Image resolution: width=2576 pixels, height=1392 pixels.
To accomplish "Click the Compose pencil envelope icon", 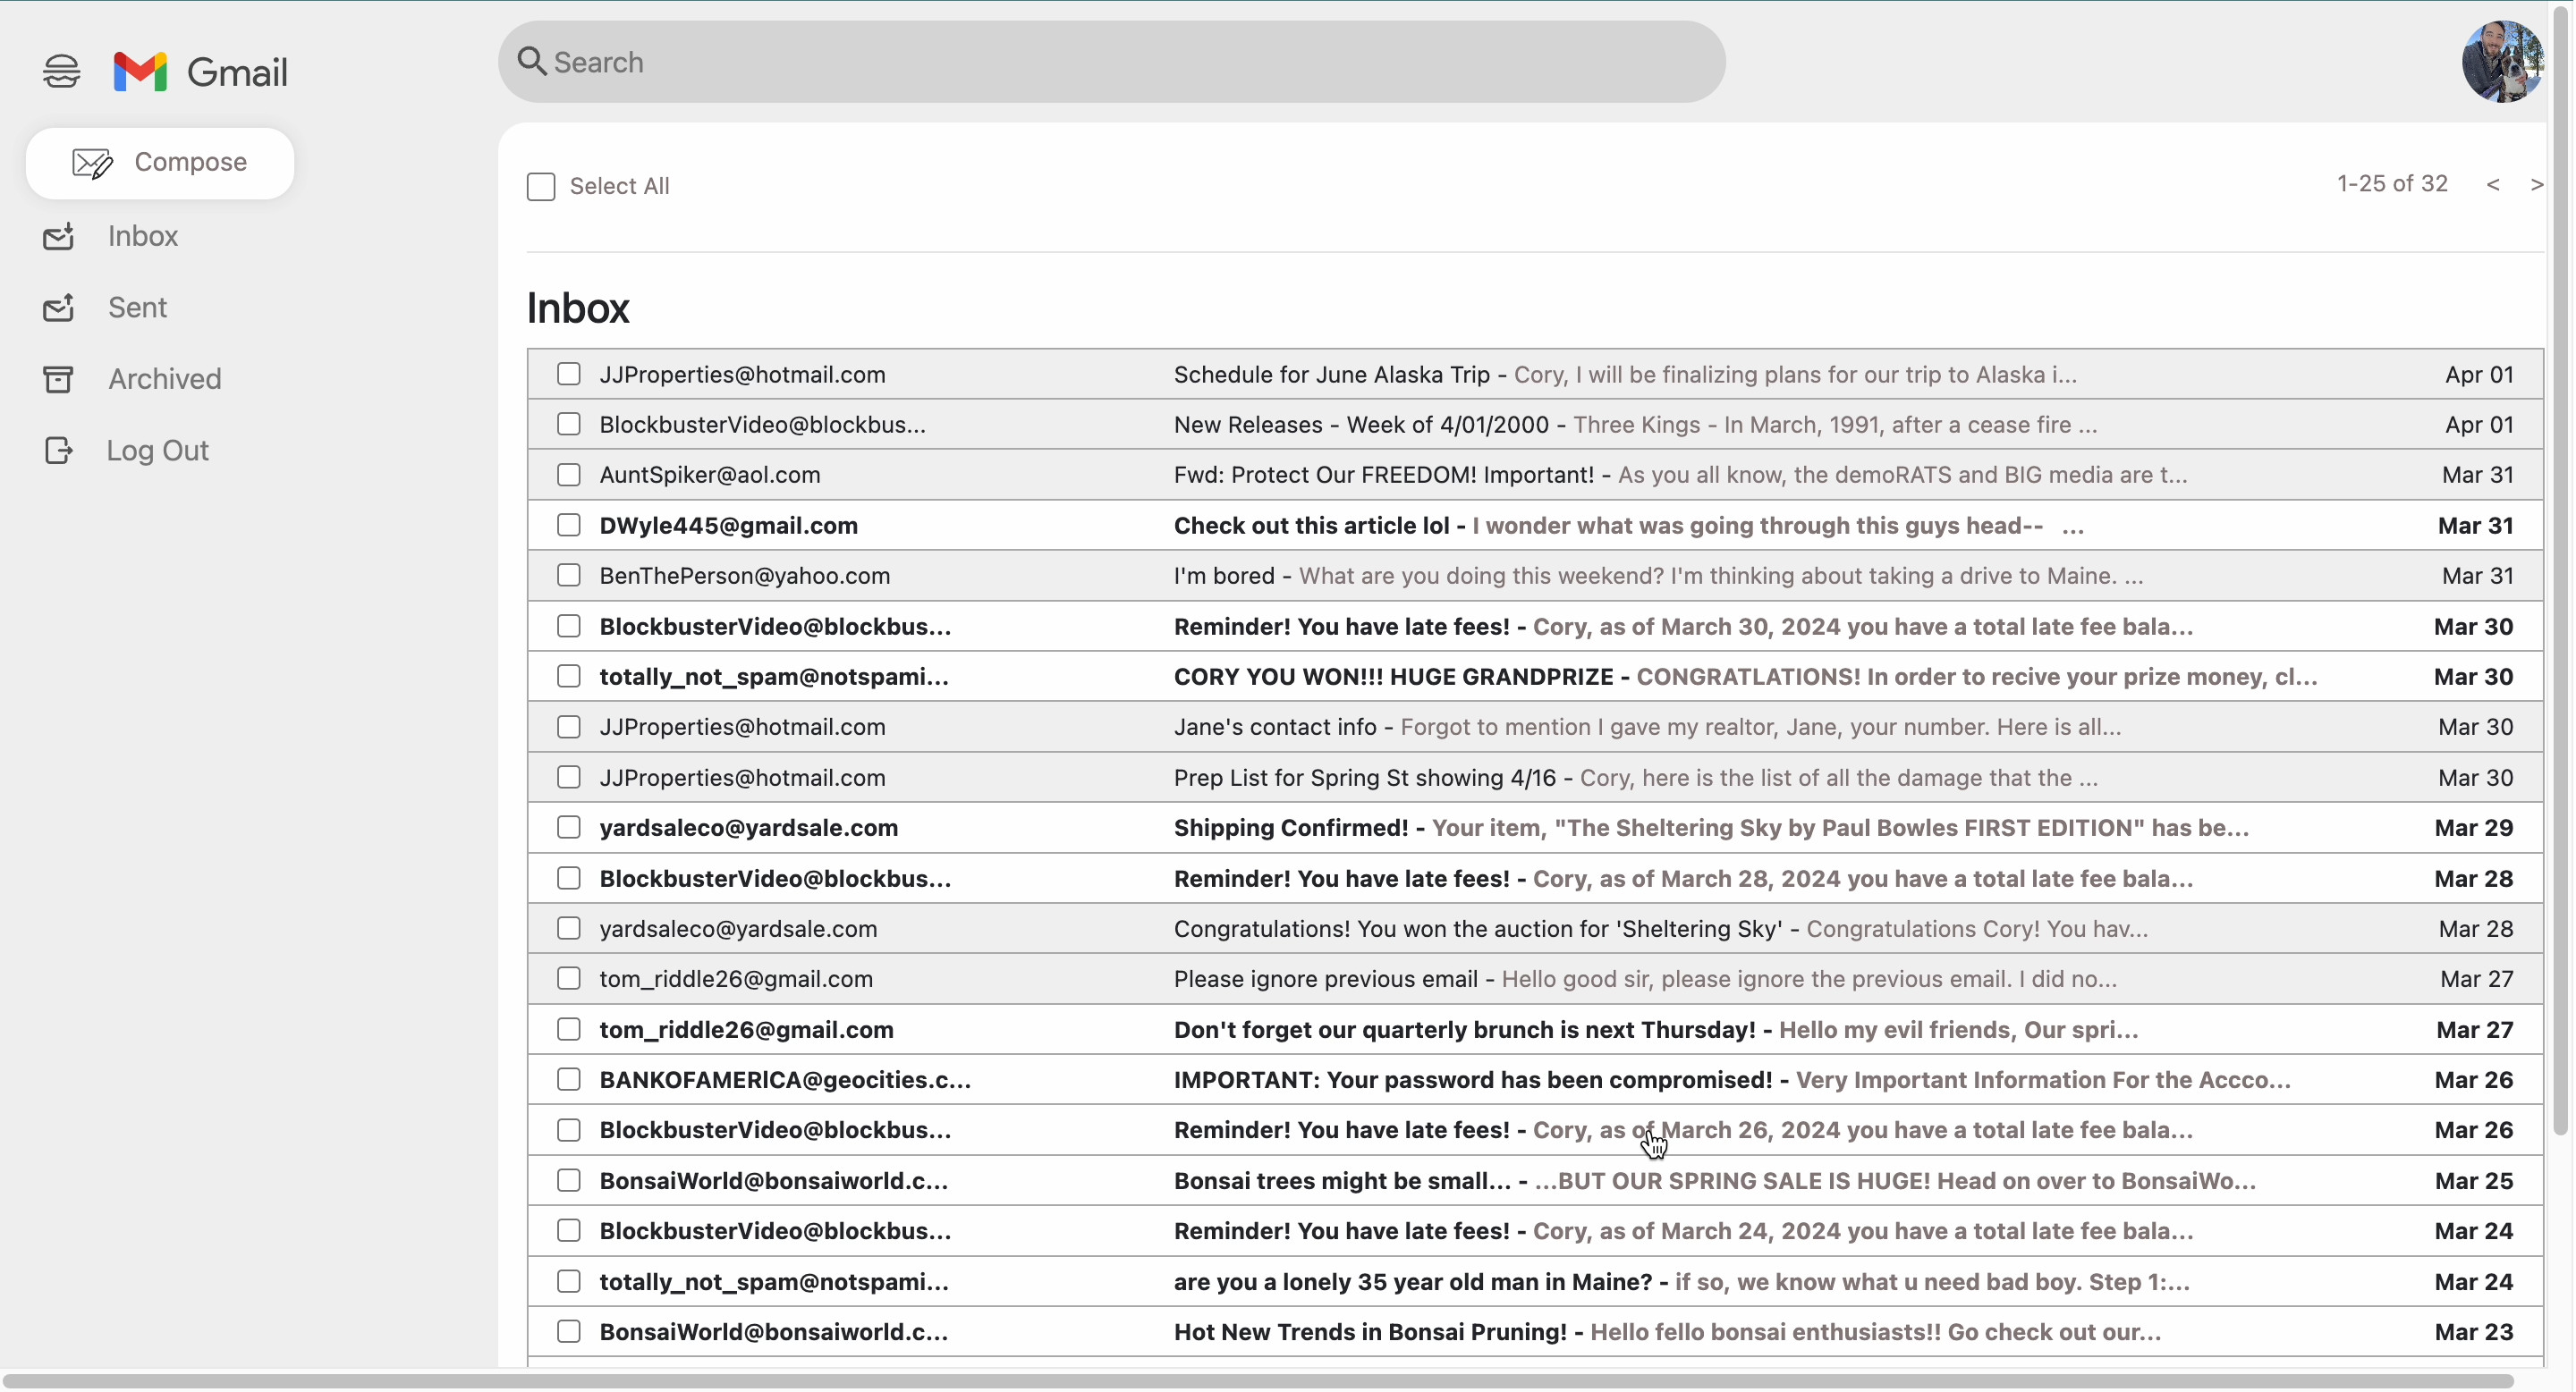I will [x=93, y=163].
